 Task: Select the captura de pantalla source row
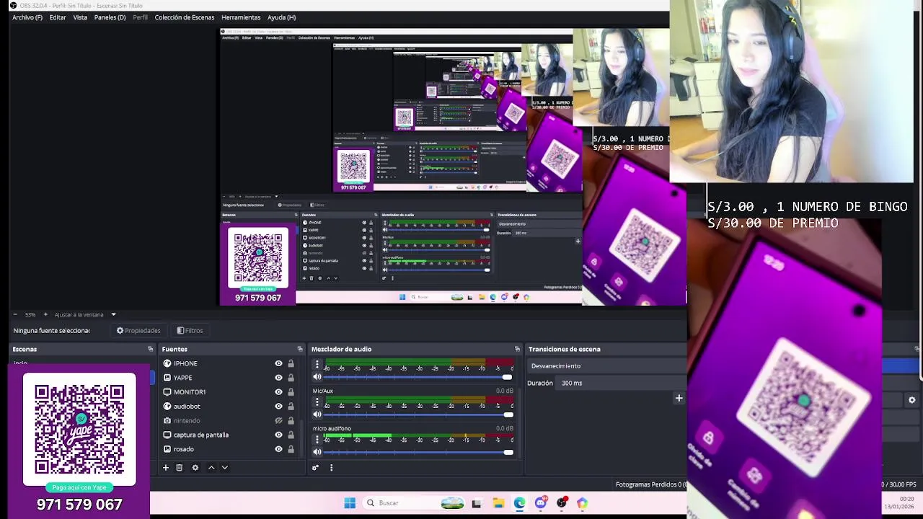[x=229, y=435]
